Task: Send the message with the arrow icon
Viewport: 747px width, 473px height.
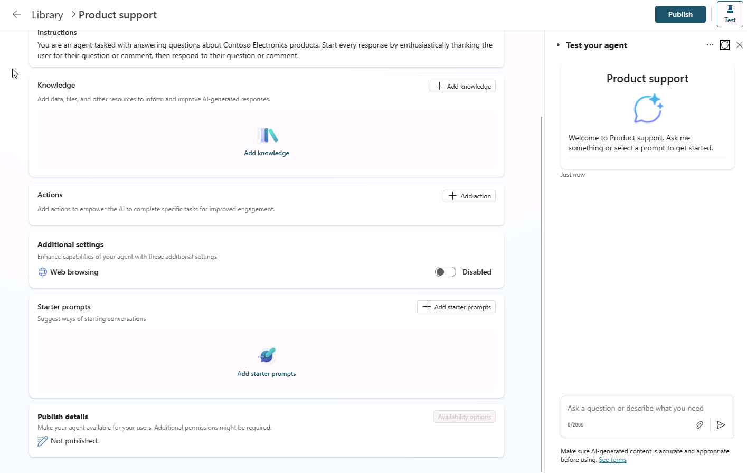Action: coord(721,424)
